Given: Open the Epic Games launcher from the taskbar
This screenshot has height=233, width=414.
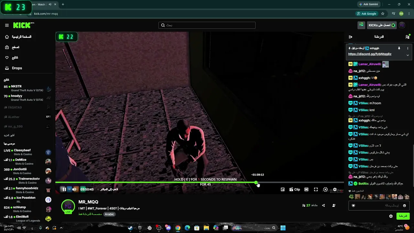Looking at the screenshot, I should [140, 228].
